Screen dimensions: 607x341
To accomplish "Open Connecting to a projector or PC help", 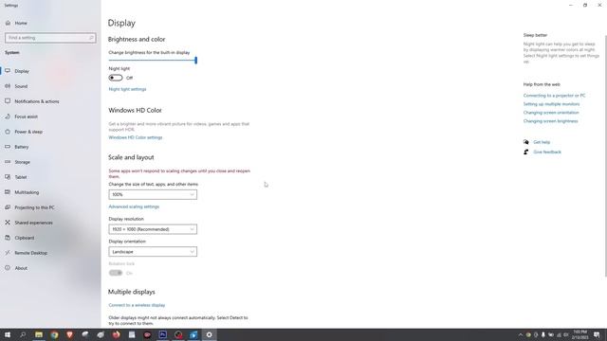I will (x=554, y=96).
